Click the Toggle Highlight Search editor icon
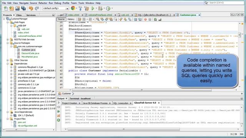The width and height of the screenshot is (246, 138). click(x=111, y=20)
